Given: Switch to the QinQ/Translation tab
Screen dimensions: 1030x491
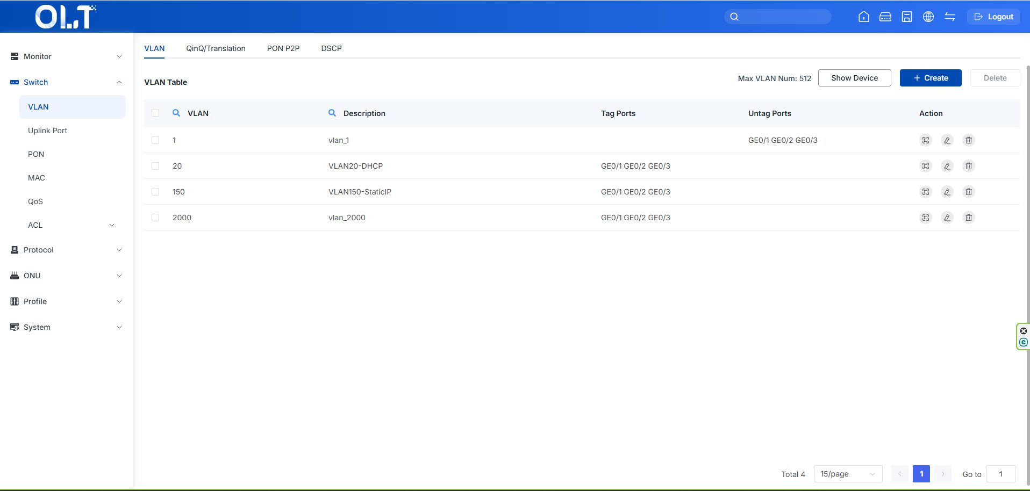Looking at the screenshot, I should pyautogui.click(x=216, y=48).
